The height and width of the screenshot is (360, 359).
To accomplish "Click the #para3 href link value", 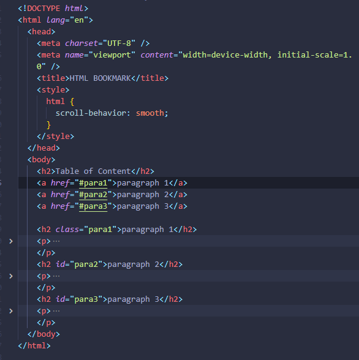I will (x=93, y=206).
